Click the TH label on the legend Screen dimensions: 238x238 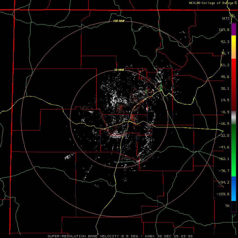(x=227, y=206)
